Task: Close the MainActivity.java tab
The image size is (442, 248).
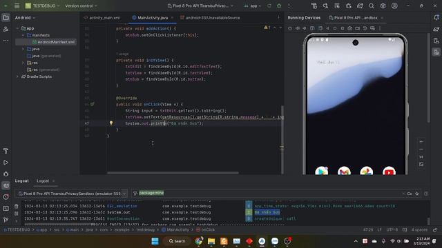Action: 172,18
